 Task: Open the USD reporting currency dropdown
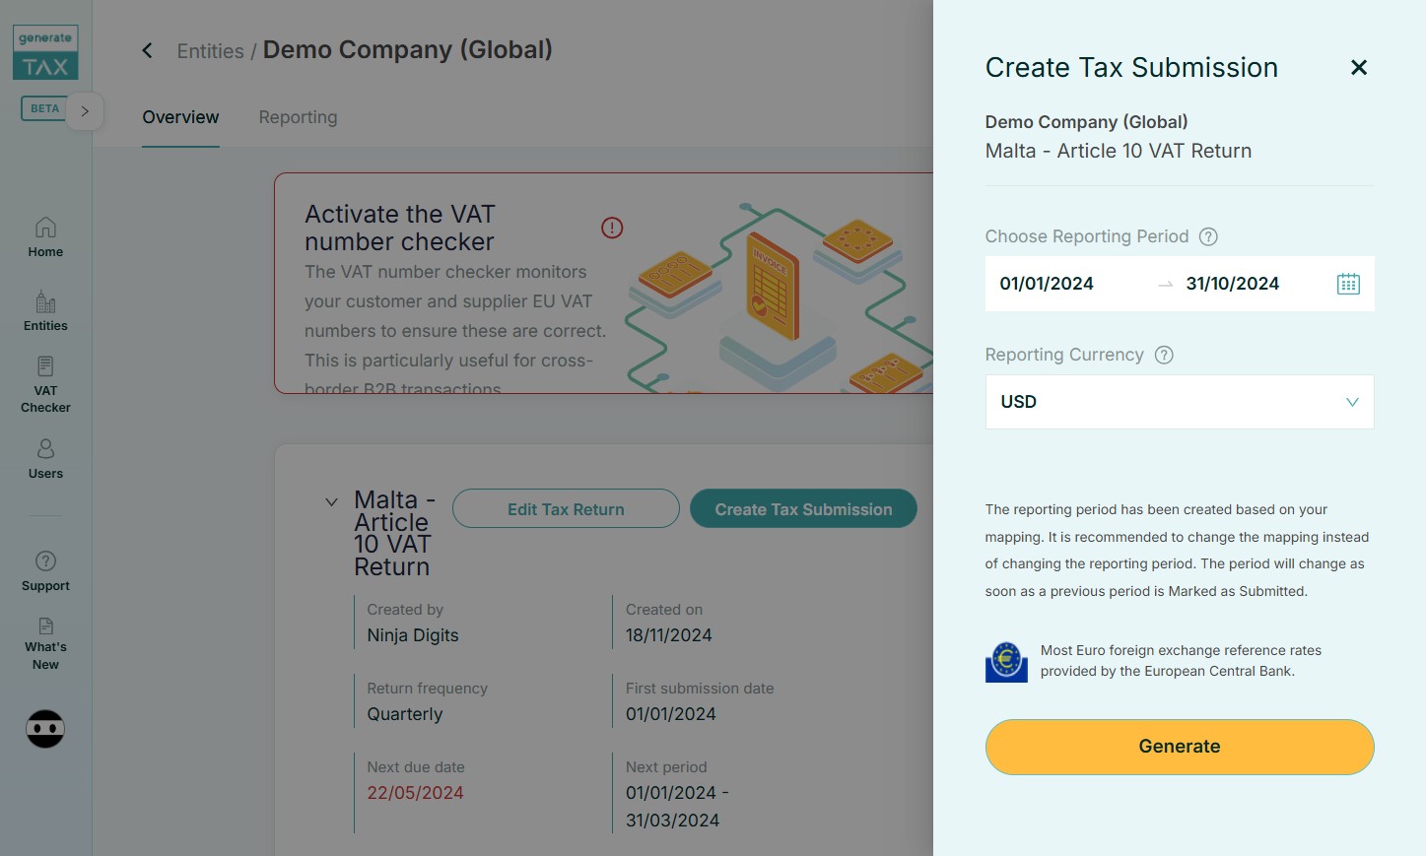click(1179, 402)
